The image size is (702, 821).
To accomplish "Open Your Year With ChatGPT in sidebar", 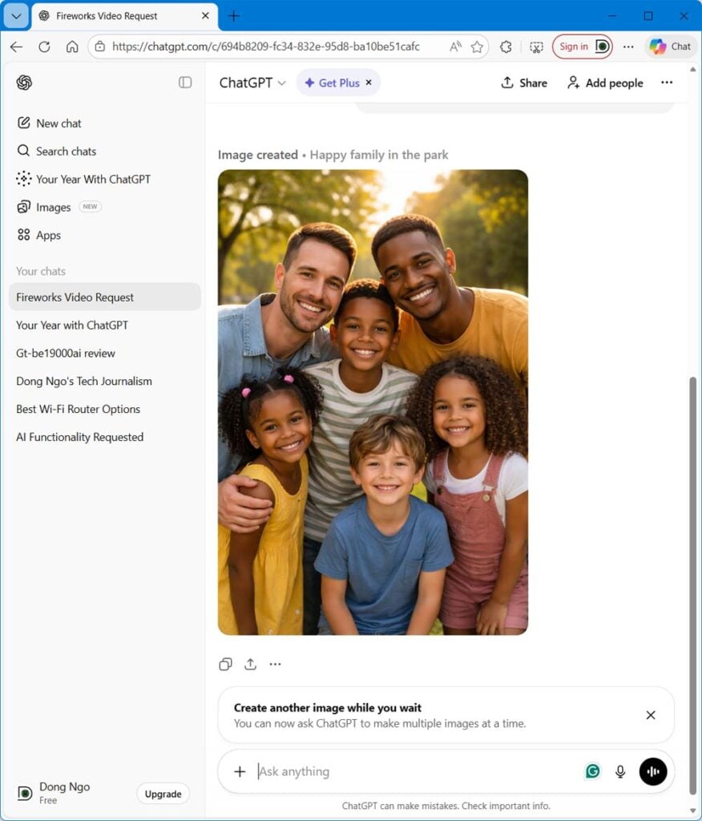I will (93, 179).
